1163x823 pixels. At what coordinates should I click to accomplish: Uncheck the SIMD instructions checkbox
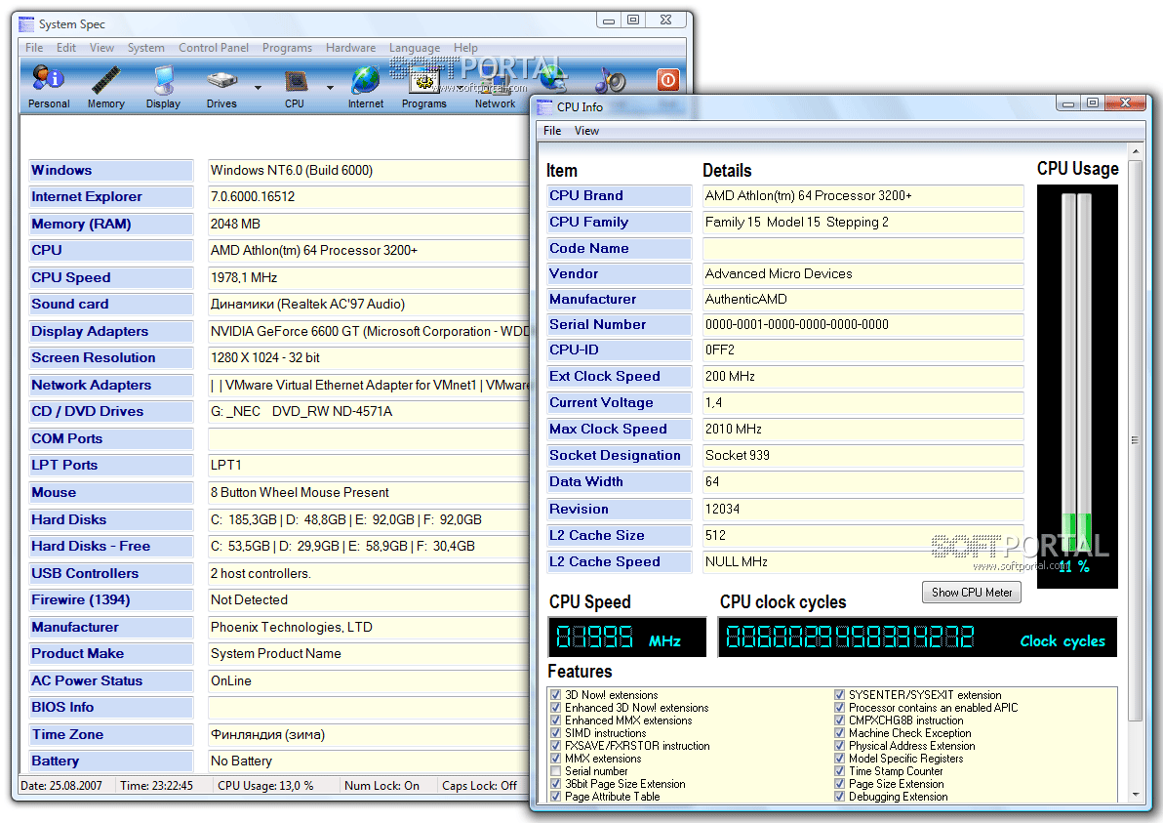tap(555, 733)
